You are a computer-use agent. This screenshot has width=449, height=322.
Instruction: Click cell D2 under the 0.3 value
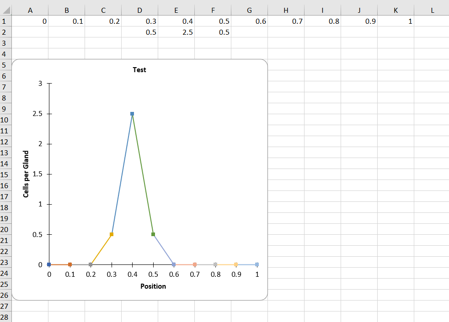tap(139, 32)
